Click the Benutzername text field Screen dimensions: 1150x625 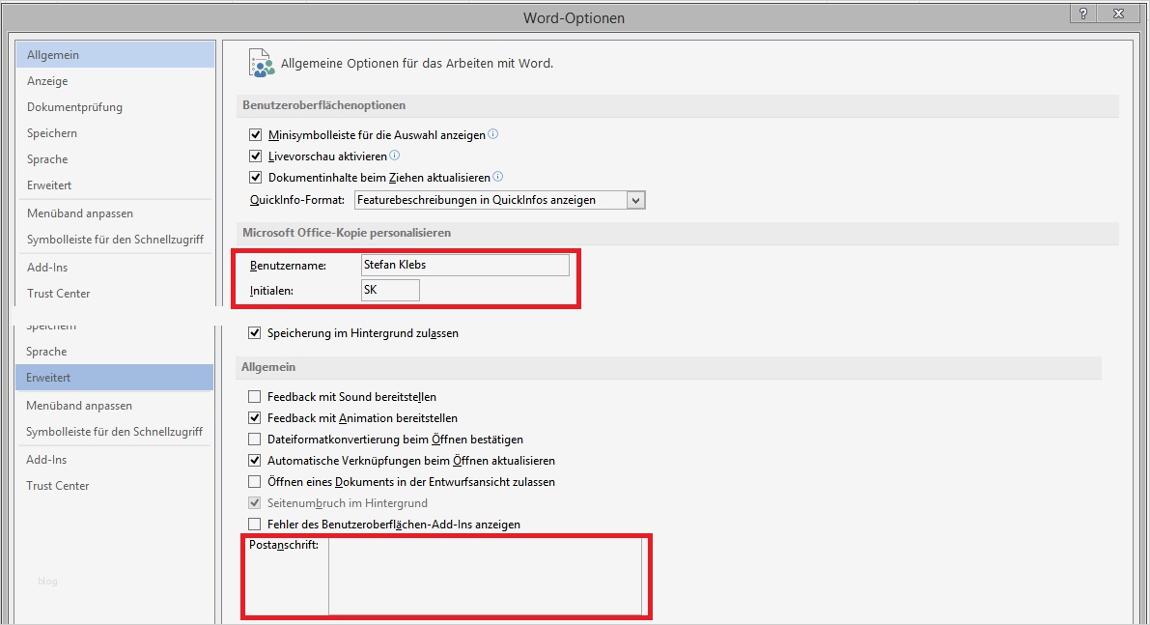(464, 265)
